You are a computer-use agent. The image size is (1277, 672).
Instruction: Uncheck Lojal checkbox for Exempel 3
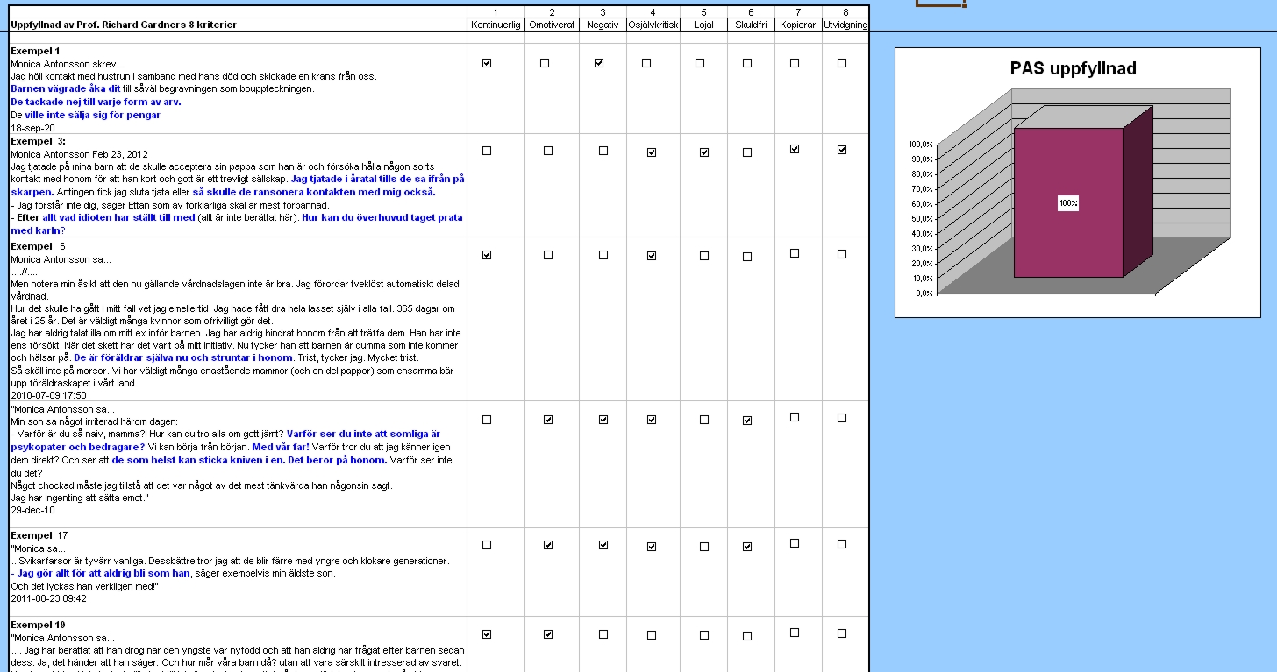tap(704, 152)
